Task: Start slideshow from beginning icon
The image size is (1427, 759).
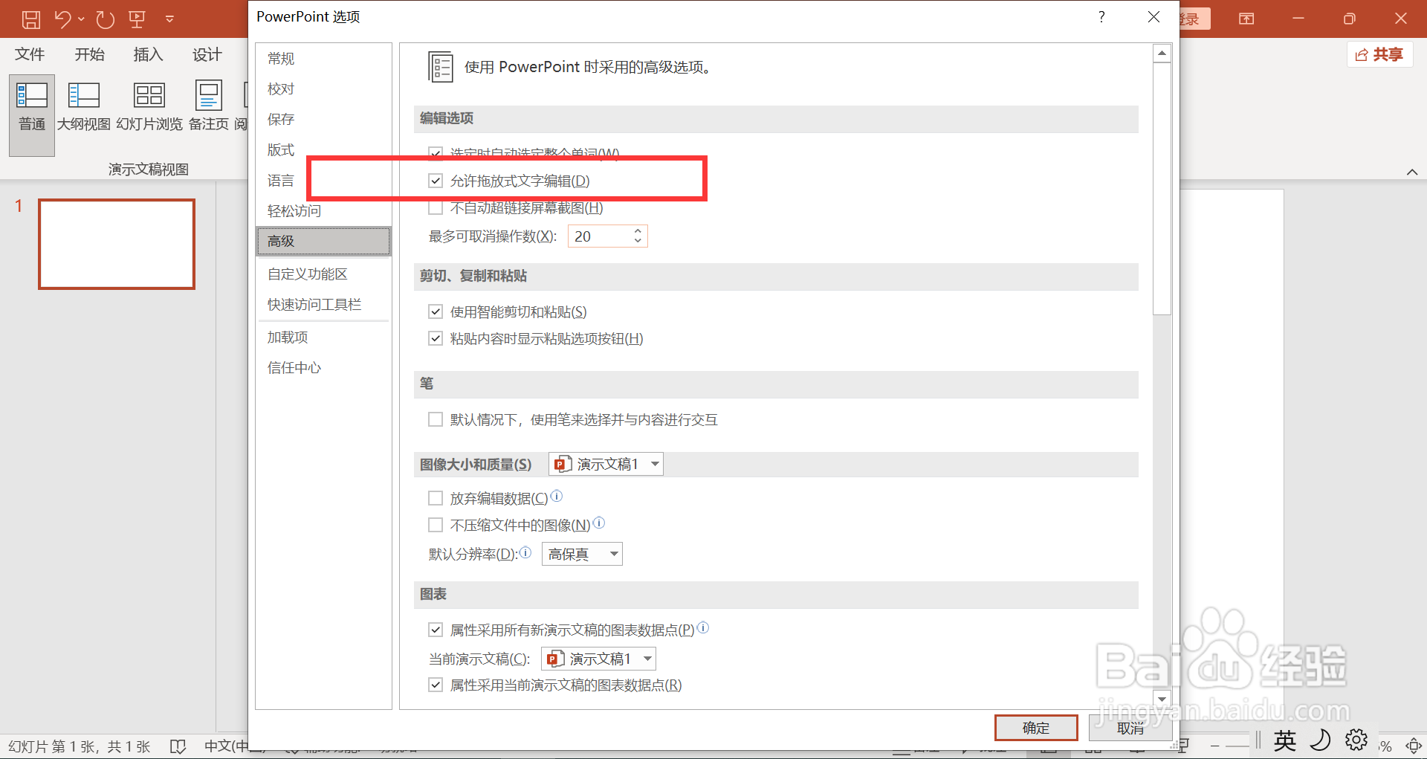Action: coord(137,19)
